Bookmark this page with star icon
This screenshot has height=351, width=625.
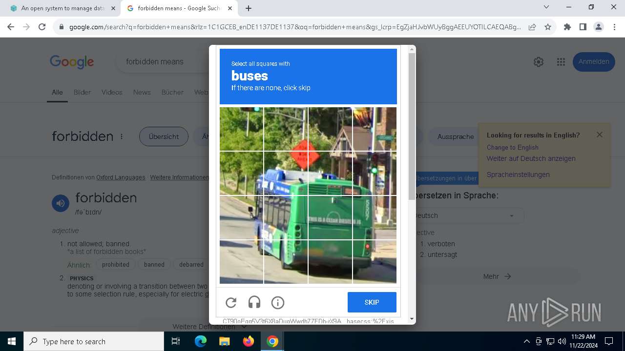point(548,27)
